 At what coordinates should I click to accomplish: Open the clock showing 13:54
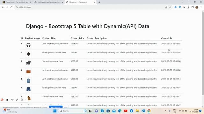click(x=194, y=111)
